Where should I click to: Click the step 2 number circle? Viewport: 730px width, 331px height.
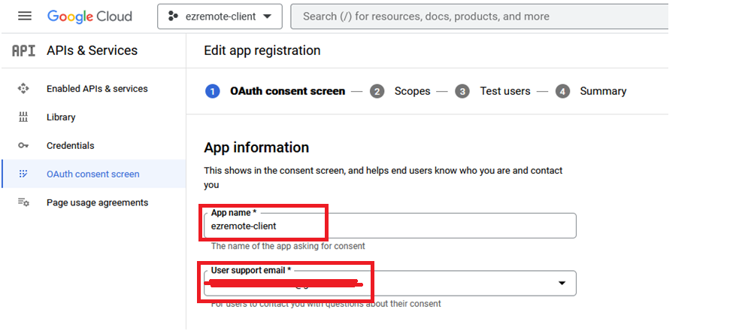377,91
